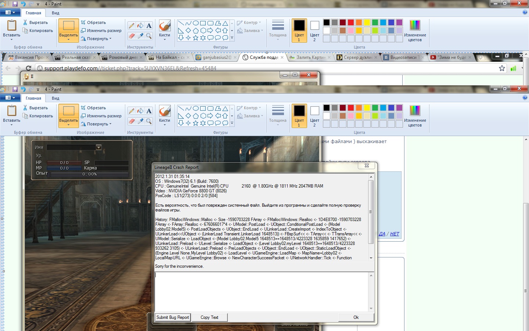The image size is (529, 331).
Task: Select Цвет 2 in the top Paint ribbon
Action: tap(314, 31)
